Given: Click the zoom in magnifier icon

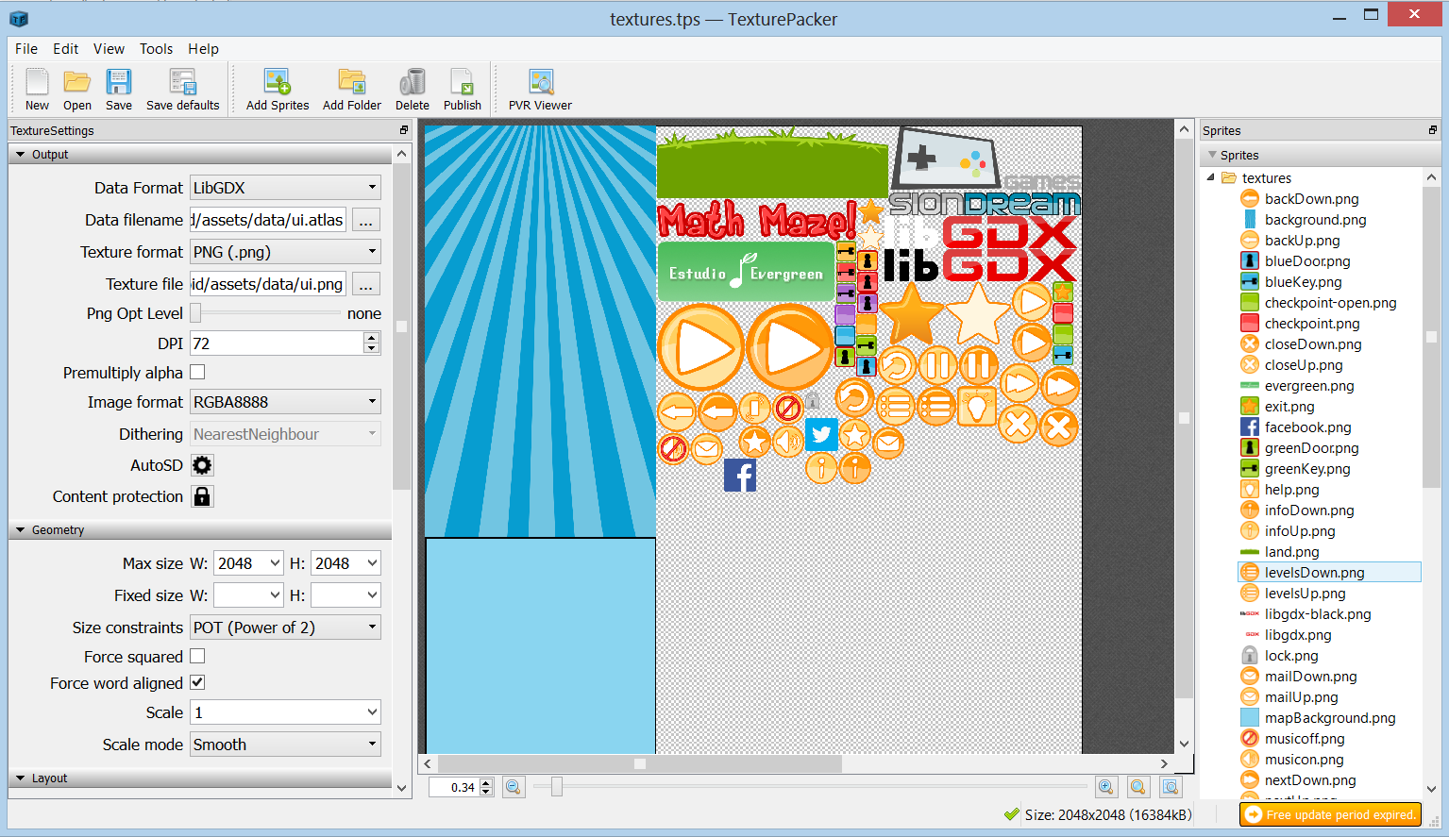Looking at the screenshot, I should (x=1105, y=787).
